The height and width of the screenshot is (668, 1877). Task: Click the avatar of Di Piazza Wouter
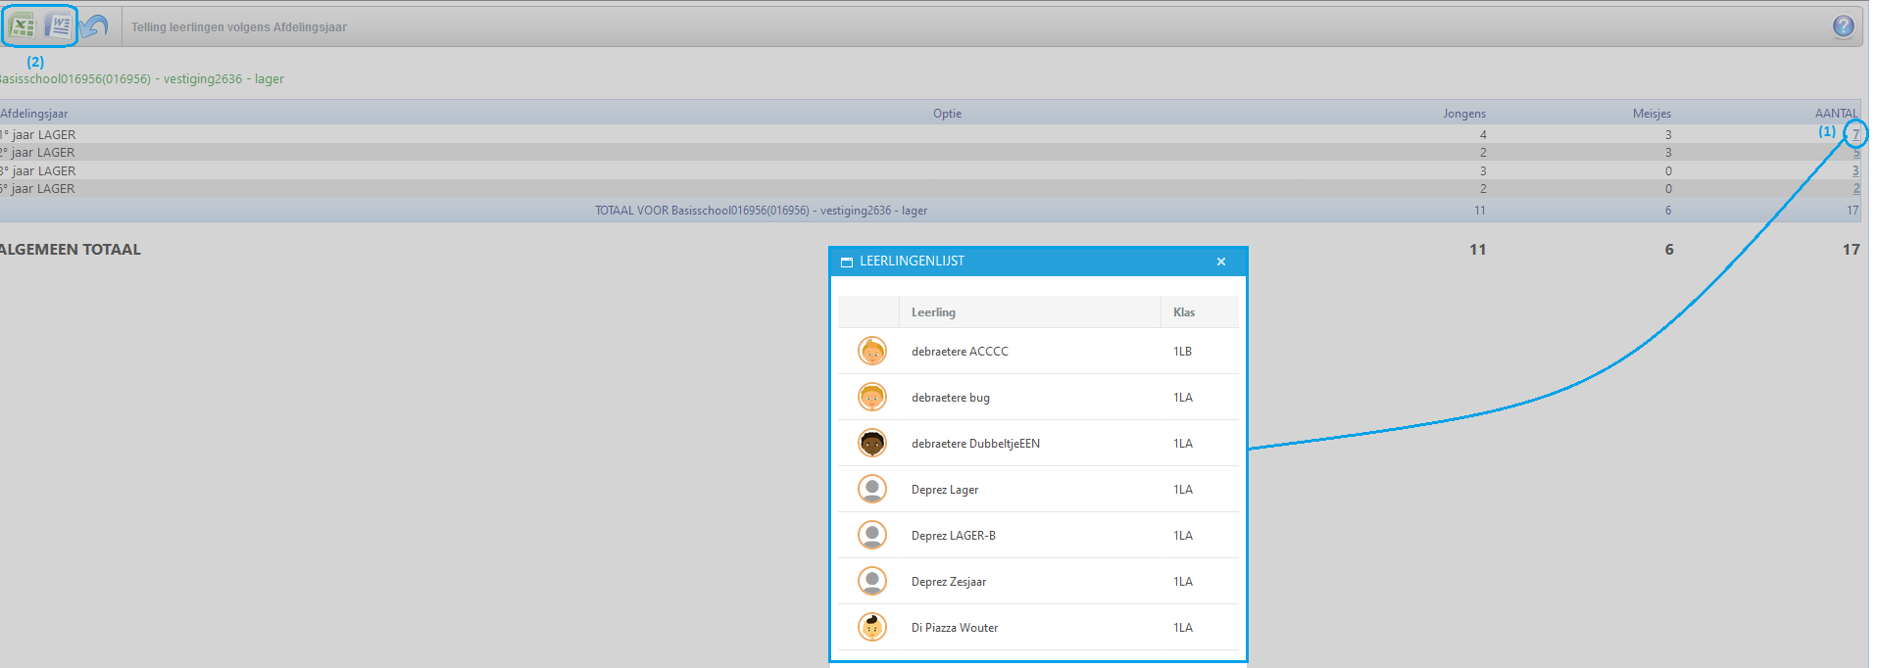(x=871, y=627)
